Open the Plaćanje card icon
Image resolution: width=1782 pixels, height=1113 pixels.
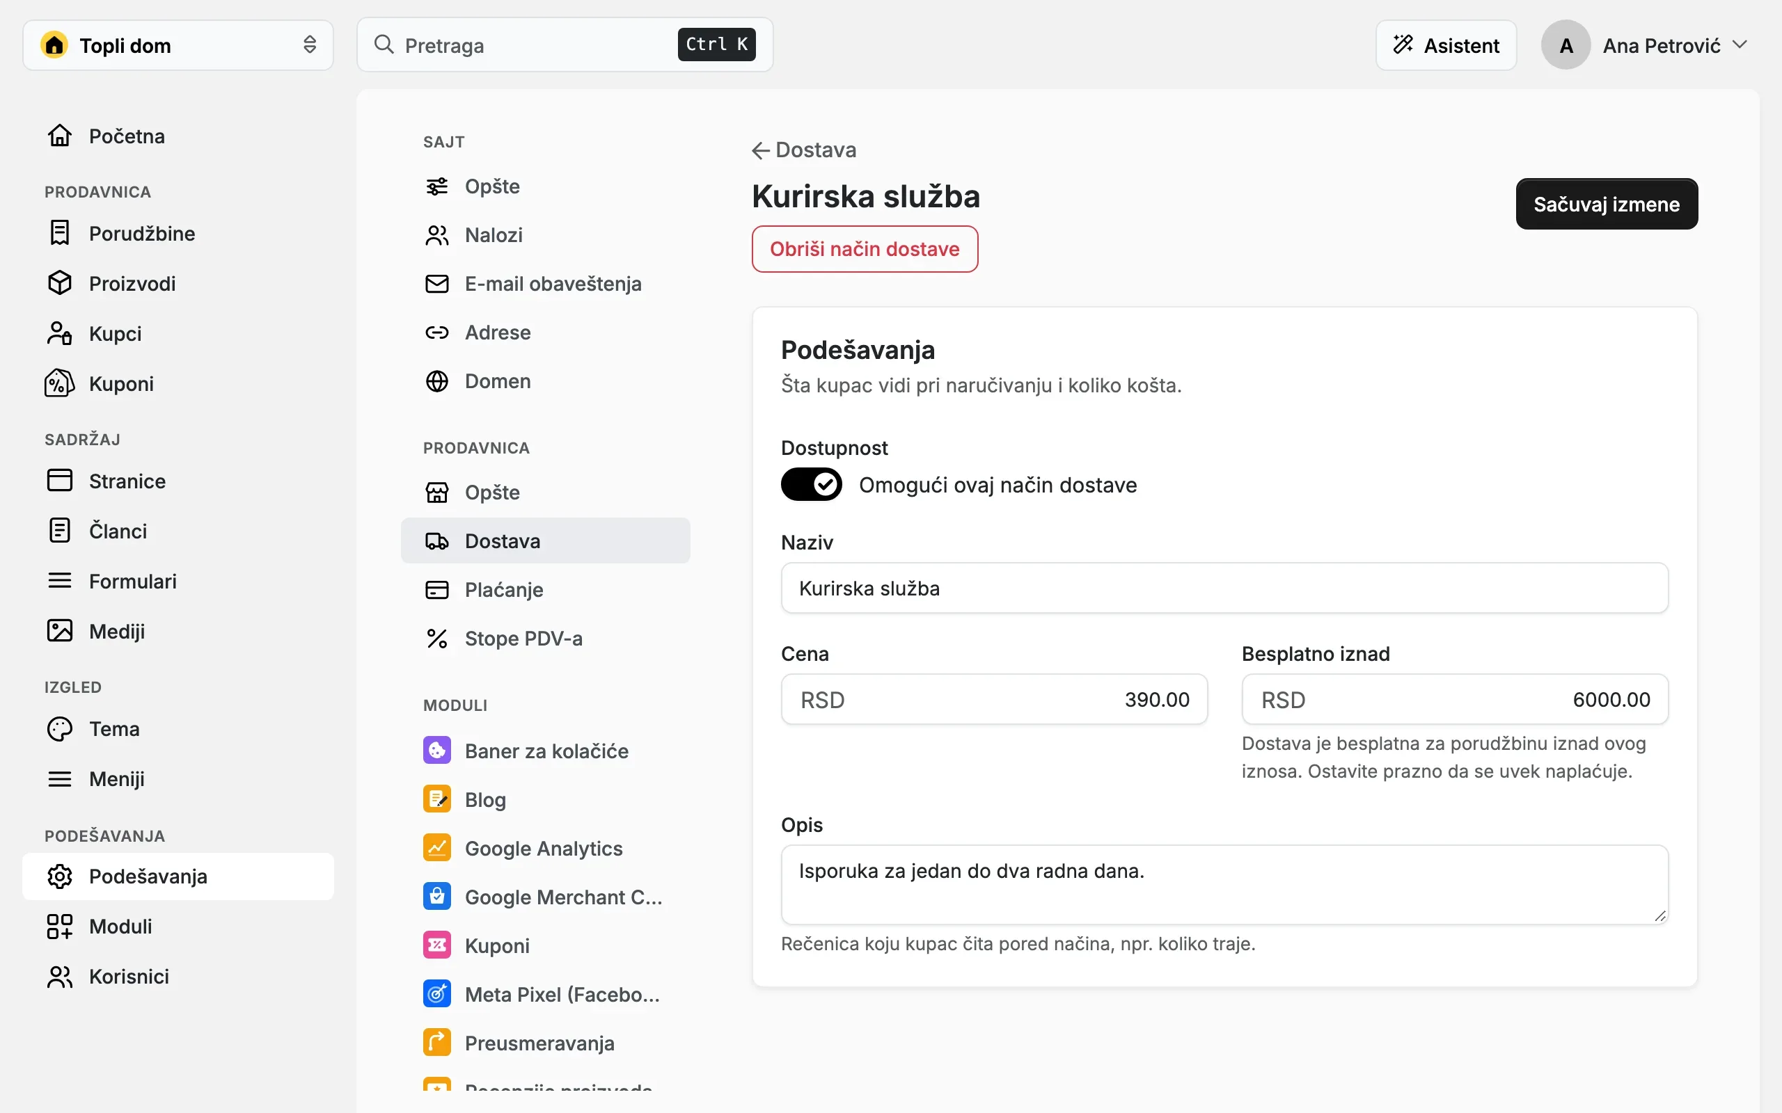(x=436, y=589)
